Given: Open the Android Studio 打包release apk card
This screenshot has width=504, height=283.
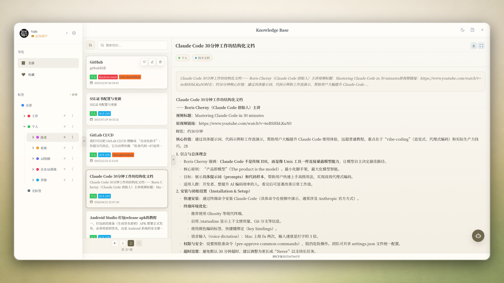Looking at the screenshot, I should (x=127, y=225).
